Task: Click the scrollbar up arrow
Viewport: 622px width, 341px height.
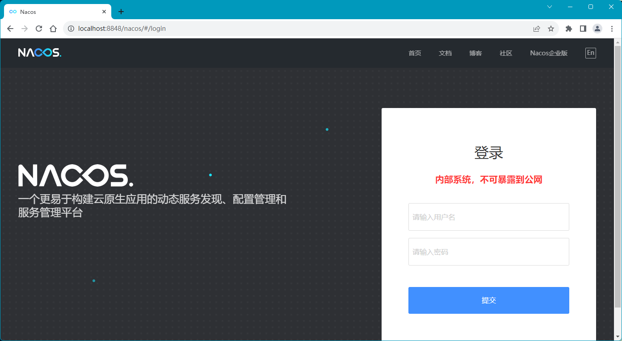Action: click(618, 42)
